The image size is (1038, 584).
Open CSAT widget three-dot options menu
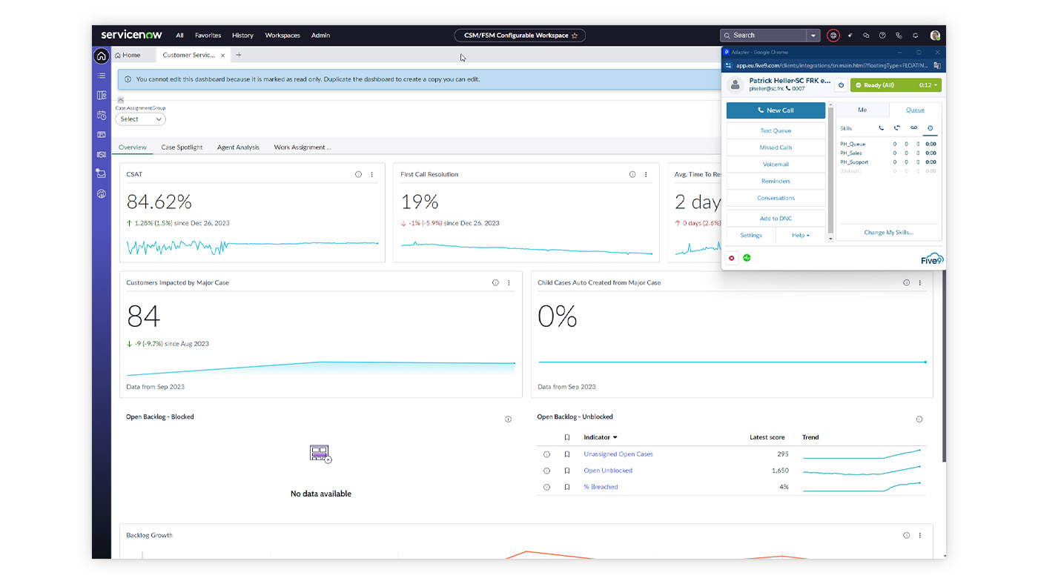[372, 175]
